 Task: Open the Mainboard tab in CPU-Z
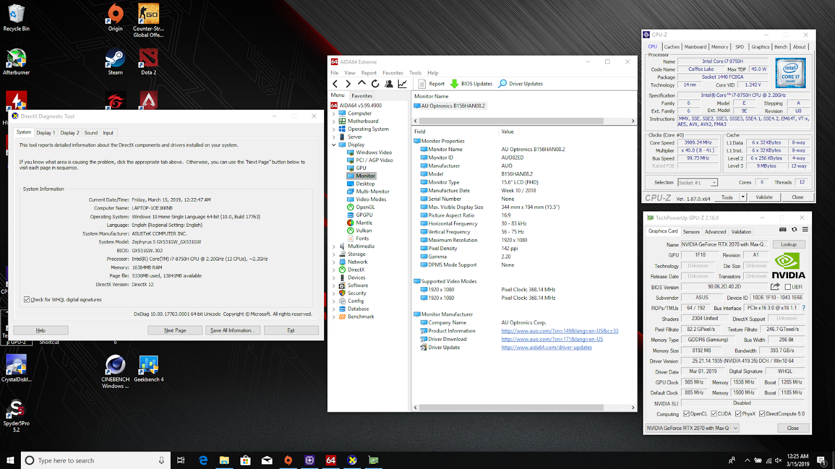[695, 47]
